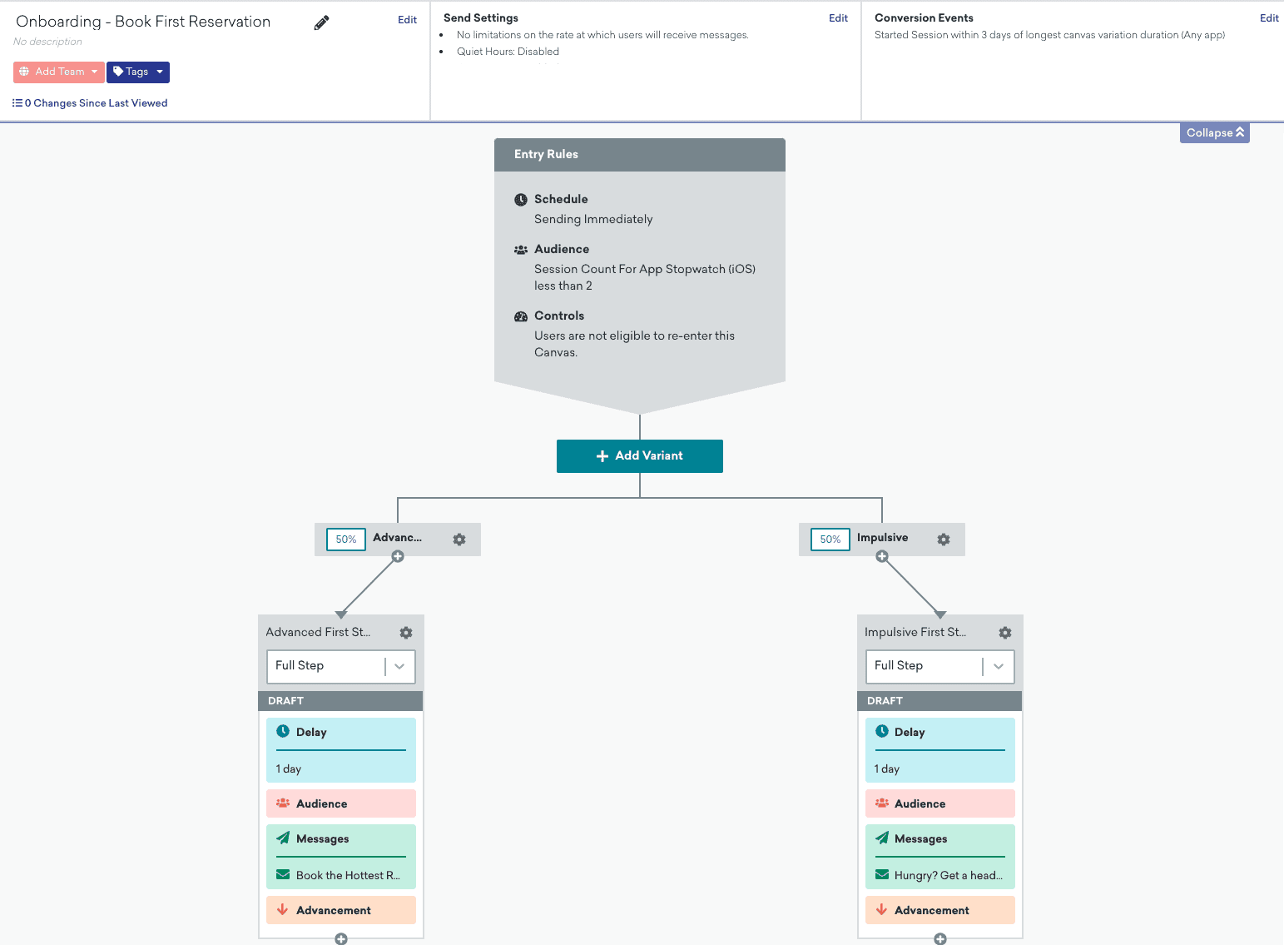Open the Full Step dropdown on Impulsive First Step
Viewport: 1284px width, 945px height.
(999, 666)
